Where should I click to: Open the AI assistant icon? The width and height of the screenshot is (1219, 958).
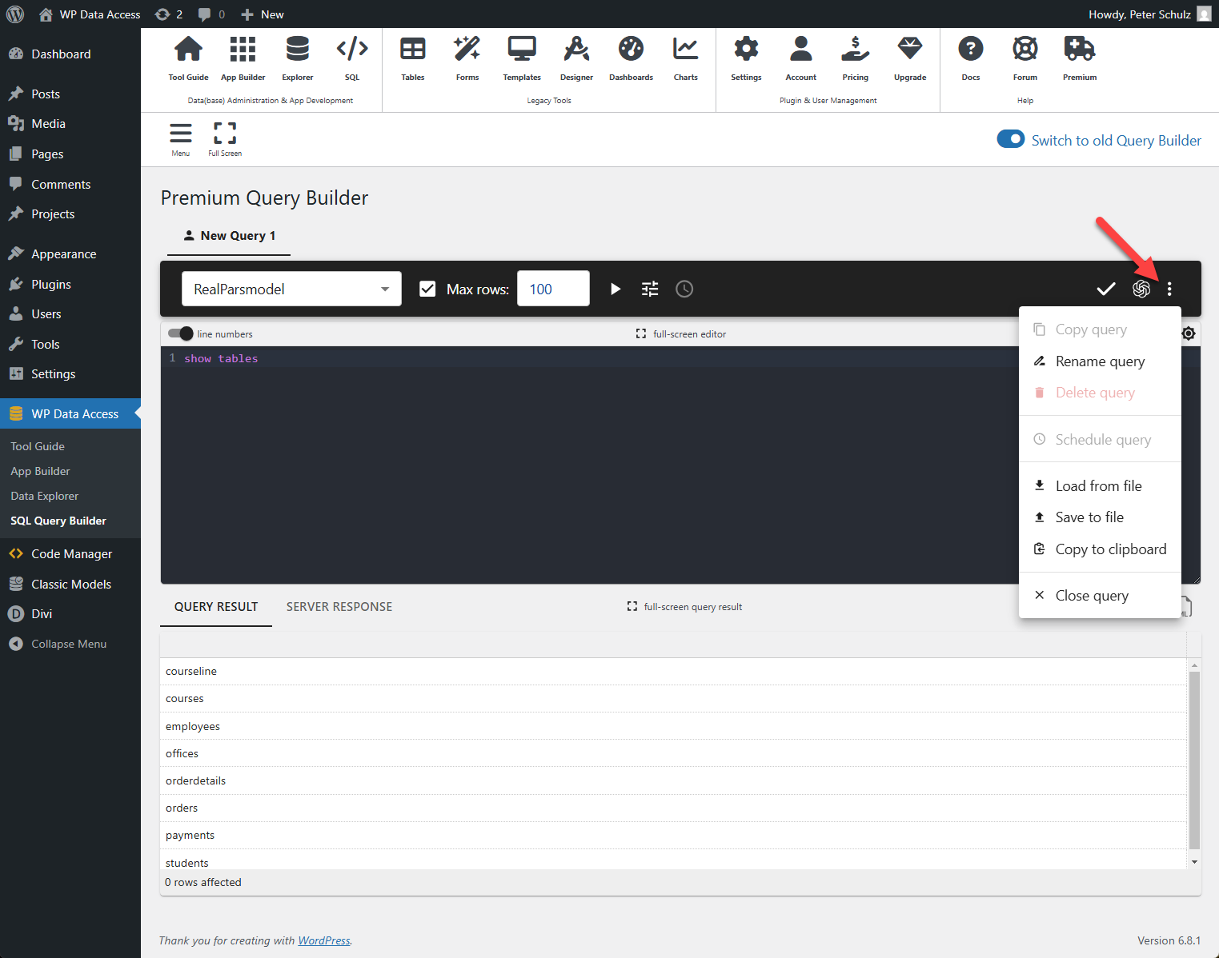1141,289
